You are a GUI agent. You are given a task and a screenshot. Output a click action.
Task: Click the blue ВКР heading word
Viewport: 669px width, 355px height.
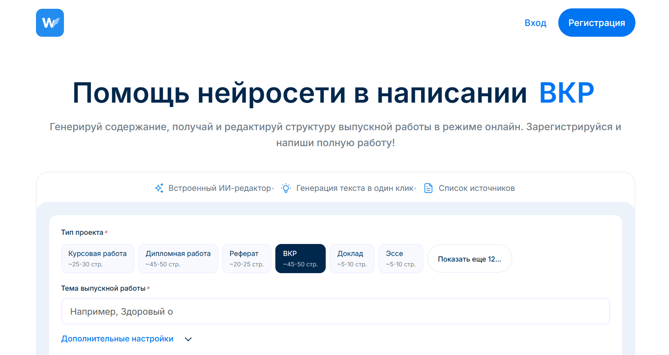566,93
